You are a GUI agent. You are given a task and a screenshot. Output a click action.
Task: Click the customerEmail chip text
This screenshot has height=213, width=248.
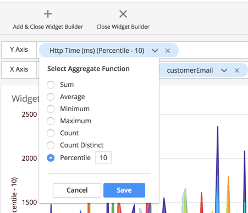[x=190, y=70]
